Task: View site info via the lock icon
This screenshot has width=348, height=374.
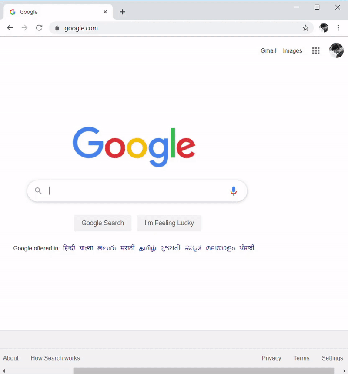Action: tap(57, 28)
